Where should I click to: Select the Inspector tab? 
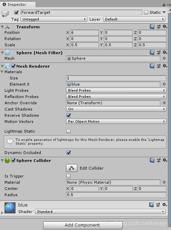tap(18, 4)
